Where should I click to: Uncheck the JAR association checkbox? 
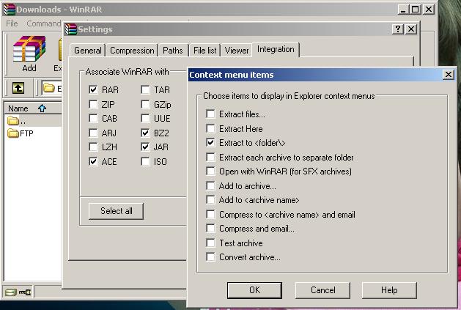(145, 147)
